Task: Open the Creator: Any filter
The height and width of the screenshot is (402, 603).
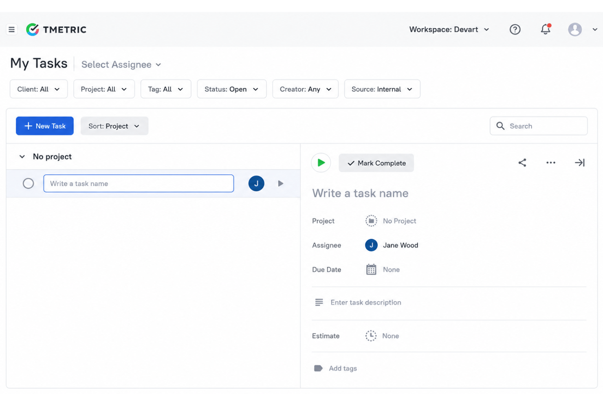Action: pos(306,89)
